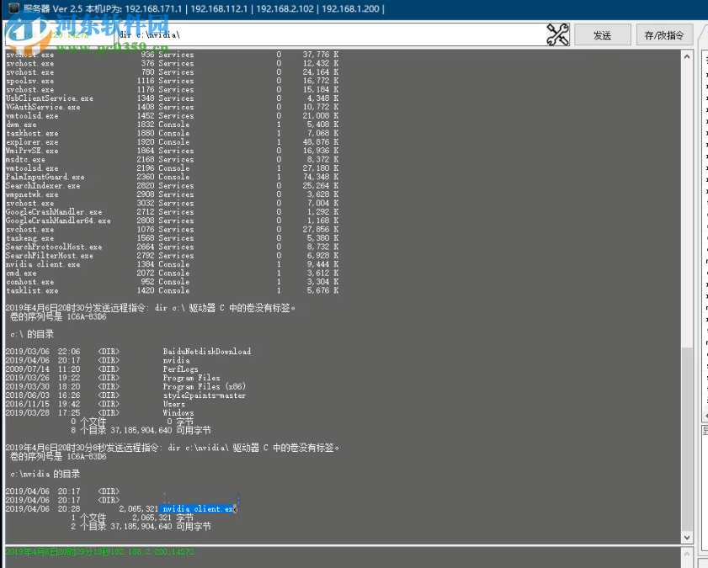Click the PalmInputGuard.exe process name

click(x=45, y=177)
